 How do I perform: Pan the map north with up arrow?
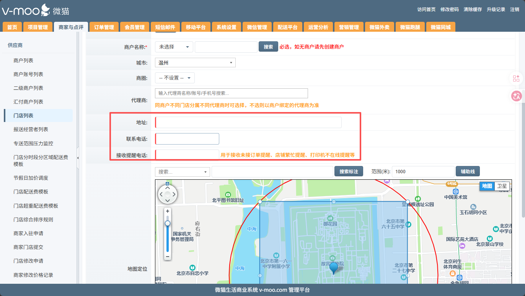tap(167, 187)
